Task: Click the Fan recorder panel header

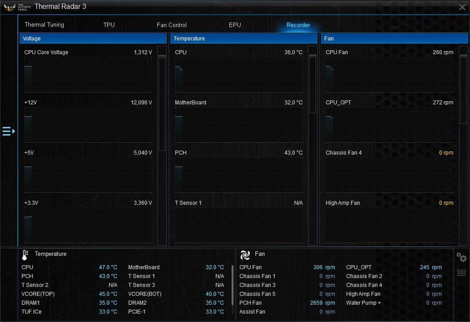Action: pyautogui.click(x=394, y=38)
